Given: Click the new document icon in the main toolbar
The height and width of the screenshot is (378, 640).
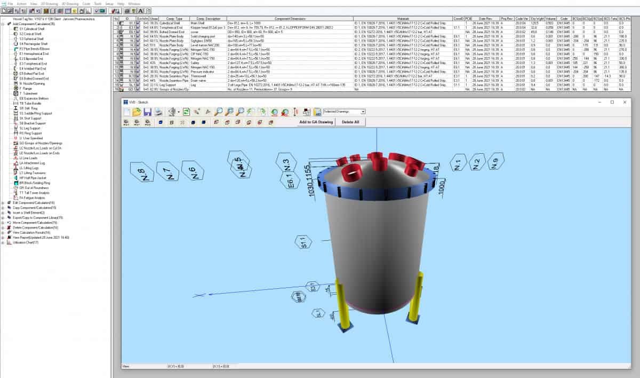Looking at the screenshot, I should click(x=4, y=10).
